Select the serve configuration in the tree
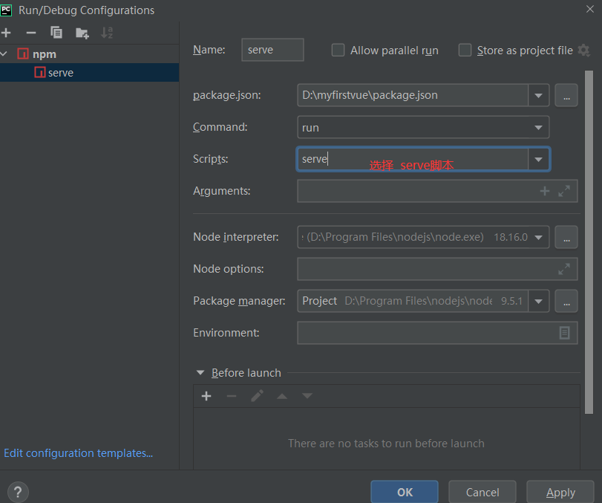Viewport: 602px width, 503px height. 60,73
